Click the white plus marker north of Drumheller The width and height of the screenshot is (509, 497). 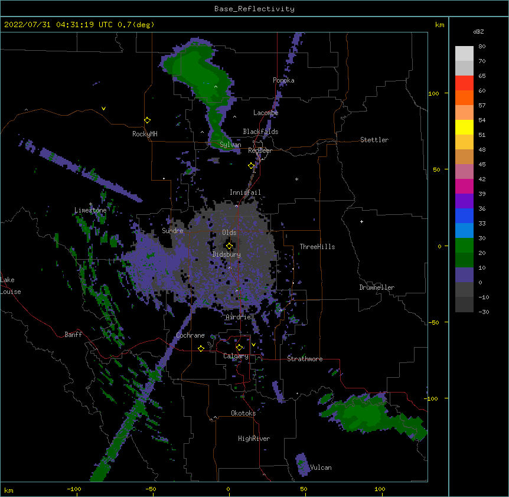[361, 221]
